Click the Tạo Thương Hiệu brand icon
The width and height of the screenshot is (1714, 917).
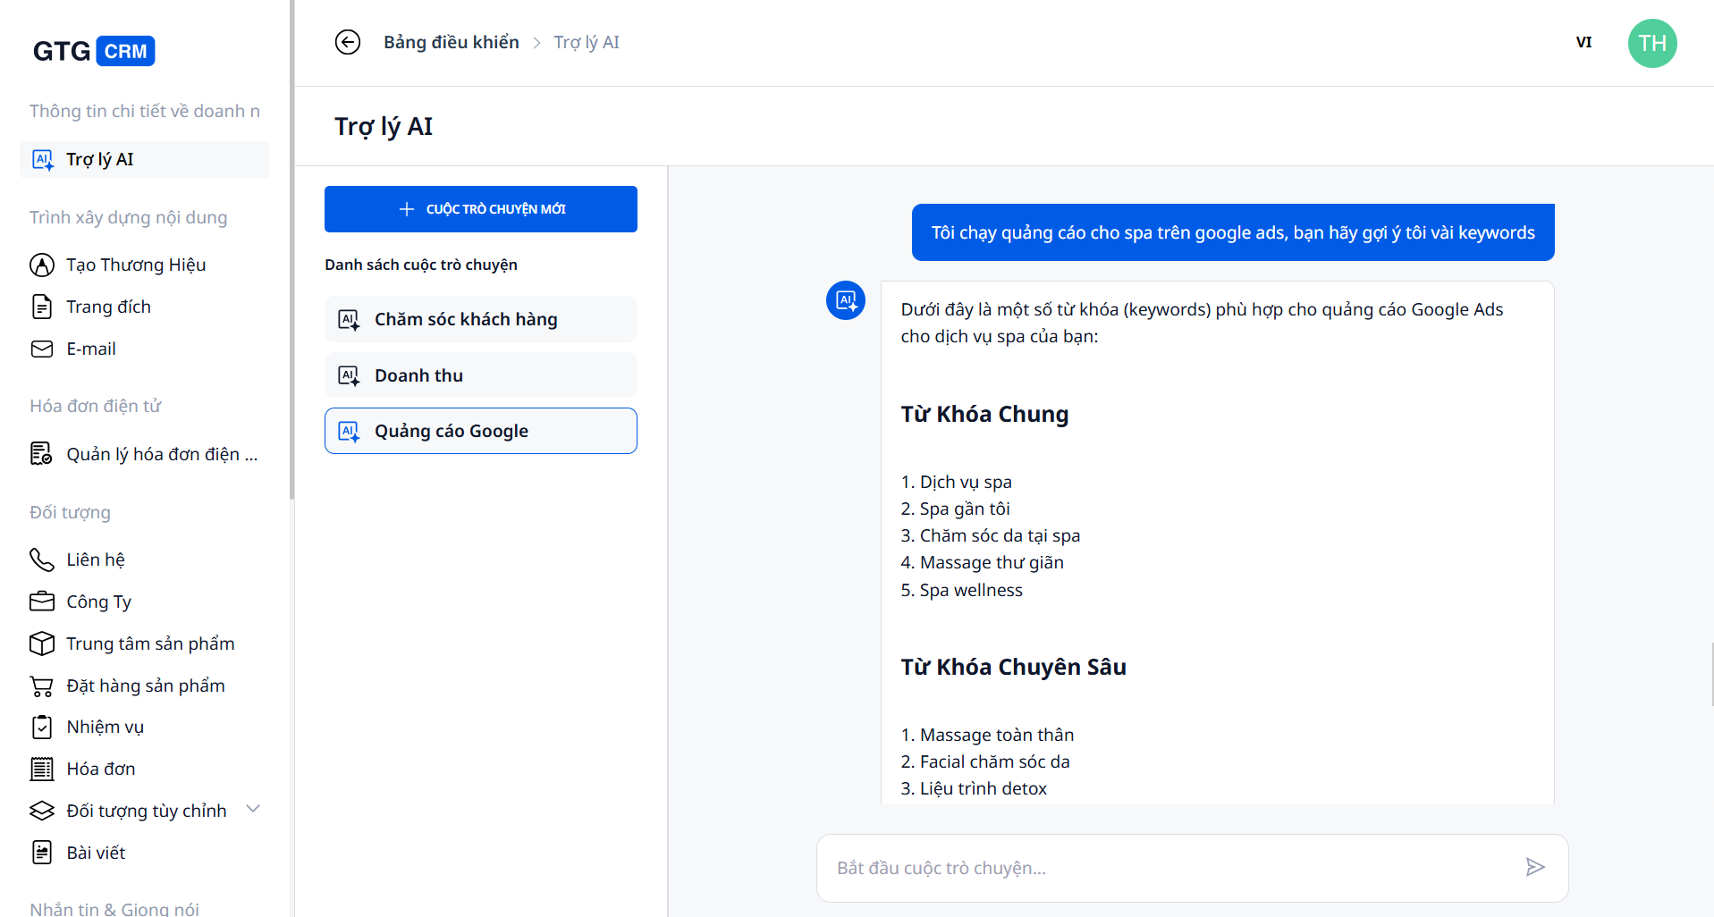pos(42,265)
